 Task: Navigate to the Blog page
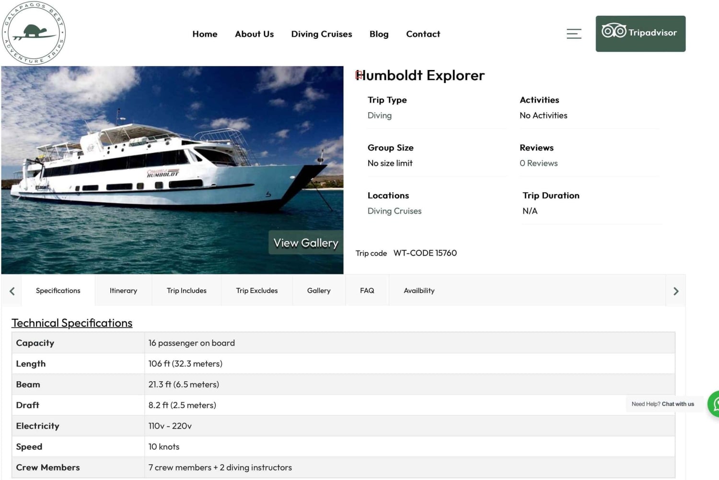pyautogui.click(x=379, y=34)
